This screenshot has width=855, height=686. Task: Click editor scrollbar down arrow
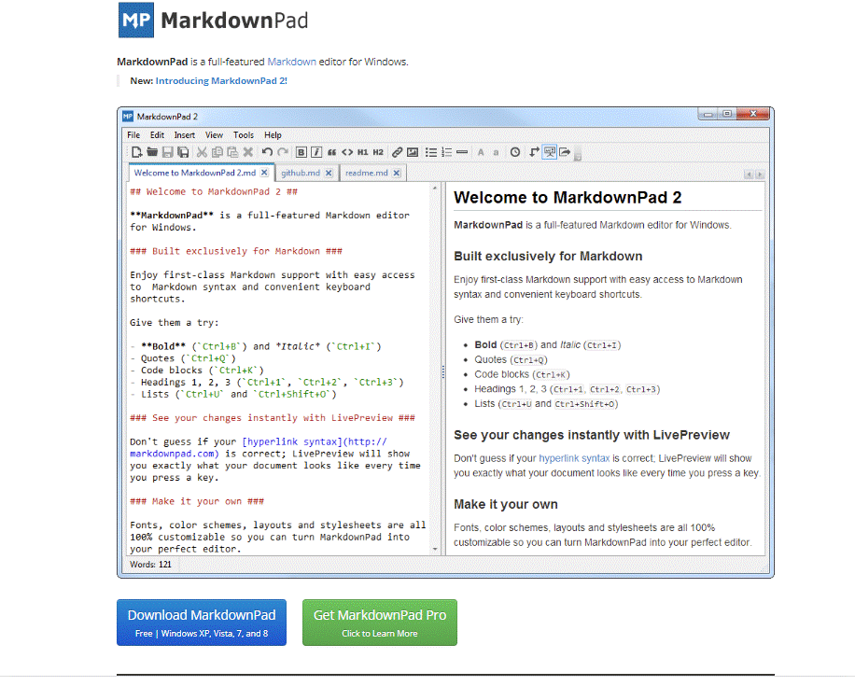pos(435,549)
